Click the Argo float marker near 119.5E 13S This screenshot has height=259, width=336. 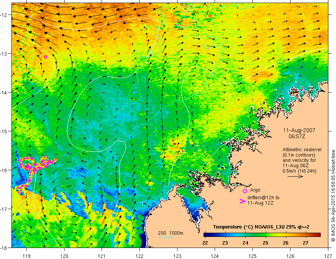(45, 57)
